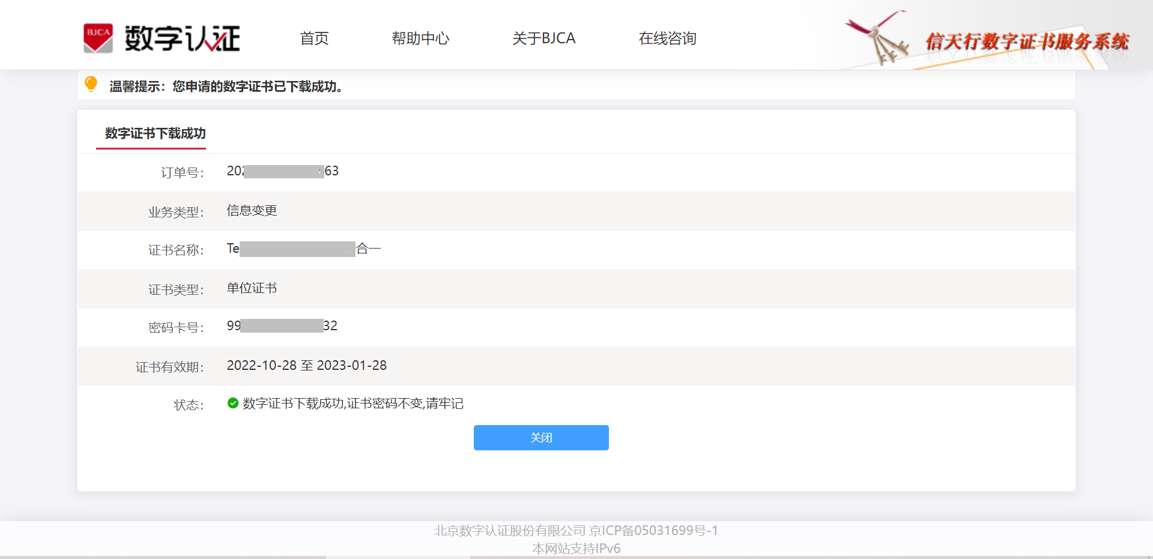Click the certificate validity date range
Screen dimensions: 1153x559
pos(307,365)
